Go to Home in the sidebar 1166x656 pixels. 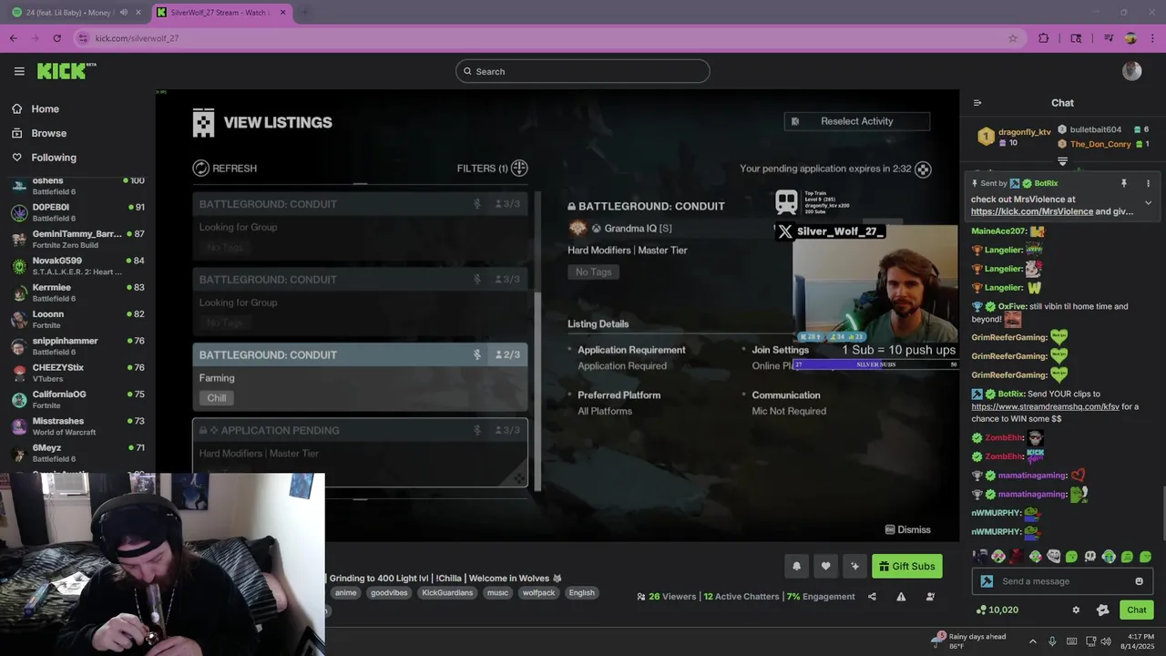(x=45, y=108)
